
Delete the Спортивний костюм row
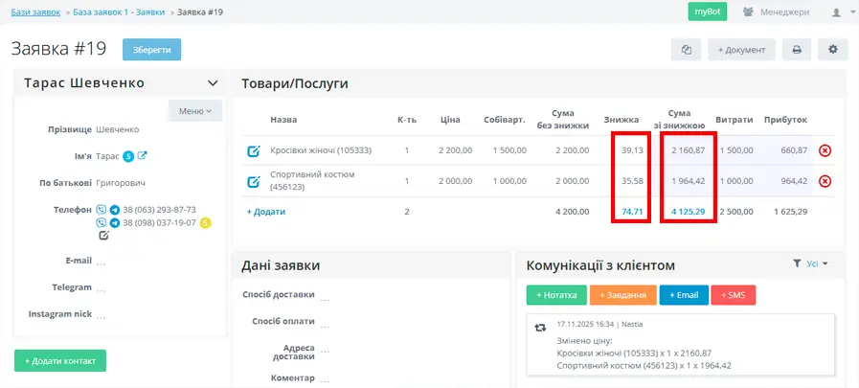pos(825,181)
